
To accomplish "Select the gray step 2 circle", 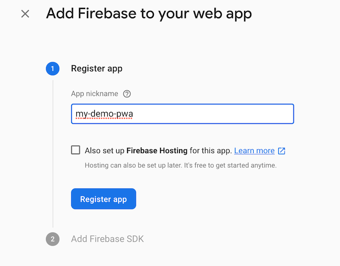I will (52, 239).
